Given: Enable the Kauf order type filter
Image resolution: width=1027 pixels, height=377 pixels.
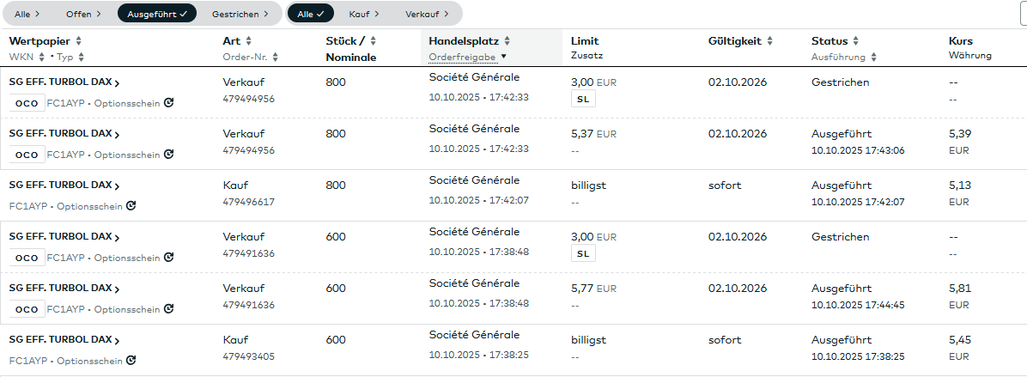Looking at the screenshot, I should 364,14.
